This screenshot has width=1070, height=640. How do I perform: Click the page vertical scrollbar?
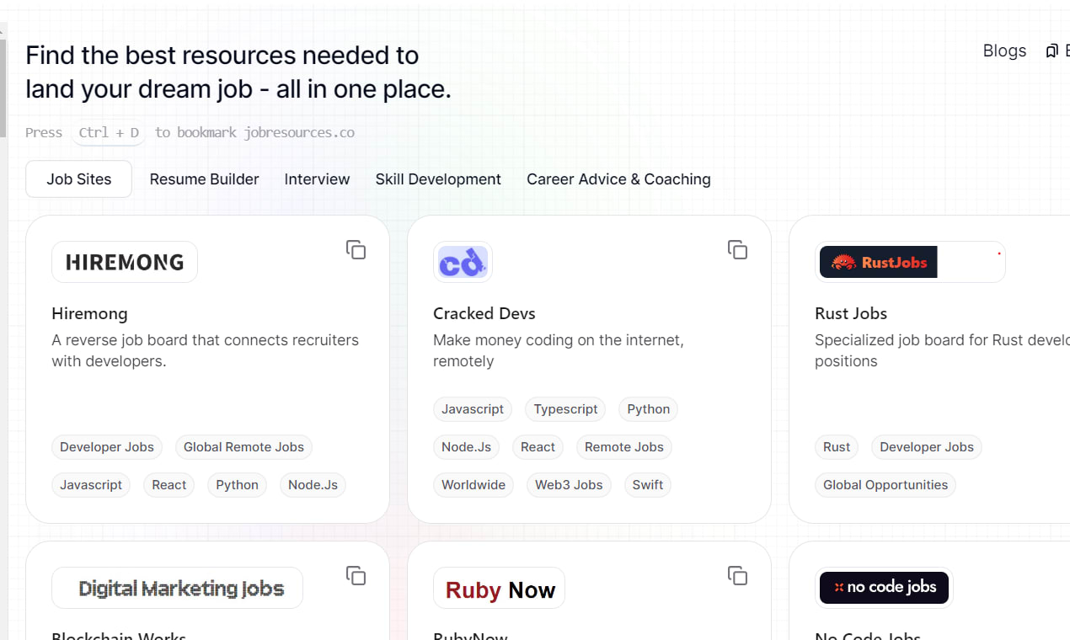point(3,88)
